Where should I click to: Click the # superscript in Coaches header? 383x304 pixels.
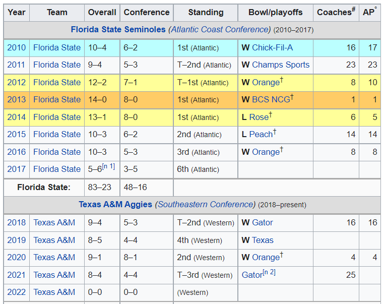353,9
